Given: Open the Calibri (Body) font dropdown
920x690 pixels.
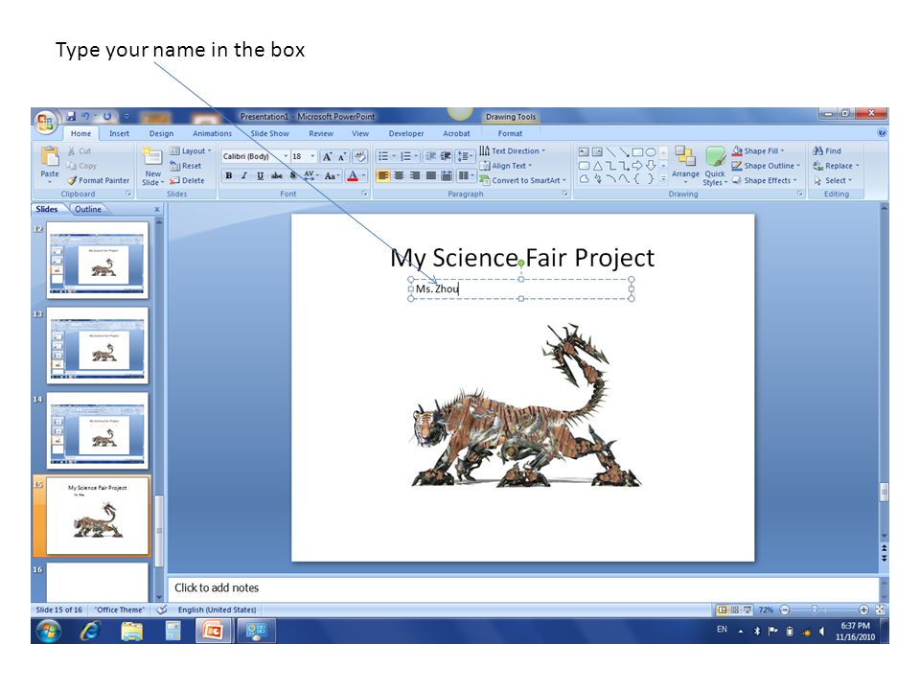Looking at the screenshot, I should [x=286, y=156].
